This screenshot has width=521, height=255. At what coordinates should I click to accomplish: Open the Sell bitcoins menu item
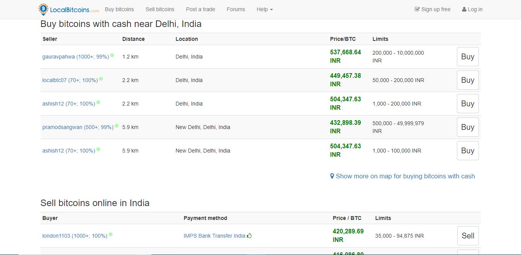[160, 9]
